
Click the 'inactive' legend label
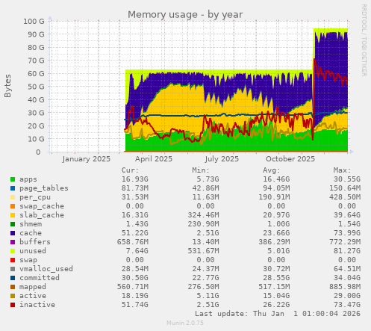pyautogui.click(x=37, y=305)
